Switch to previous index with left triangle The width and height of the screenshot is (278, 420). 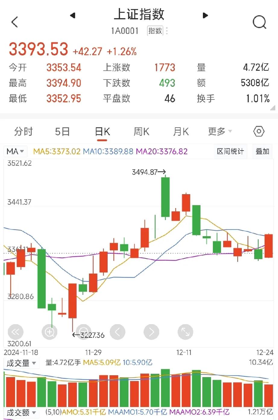(73, 15)
